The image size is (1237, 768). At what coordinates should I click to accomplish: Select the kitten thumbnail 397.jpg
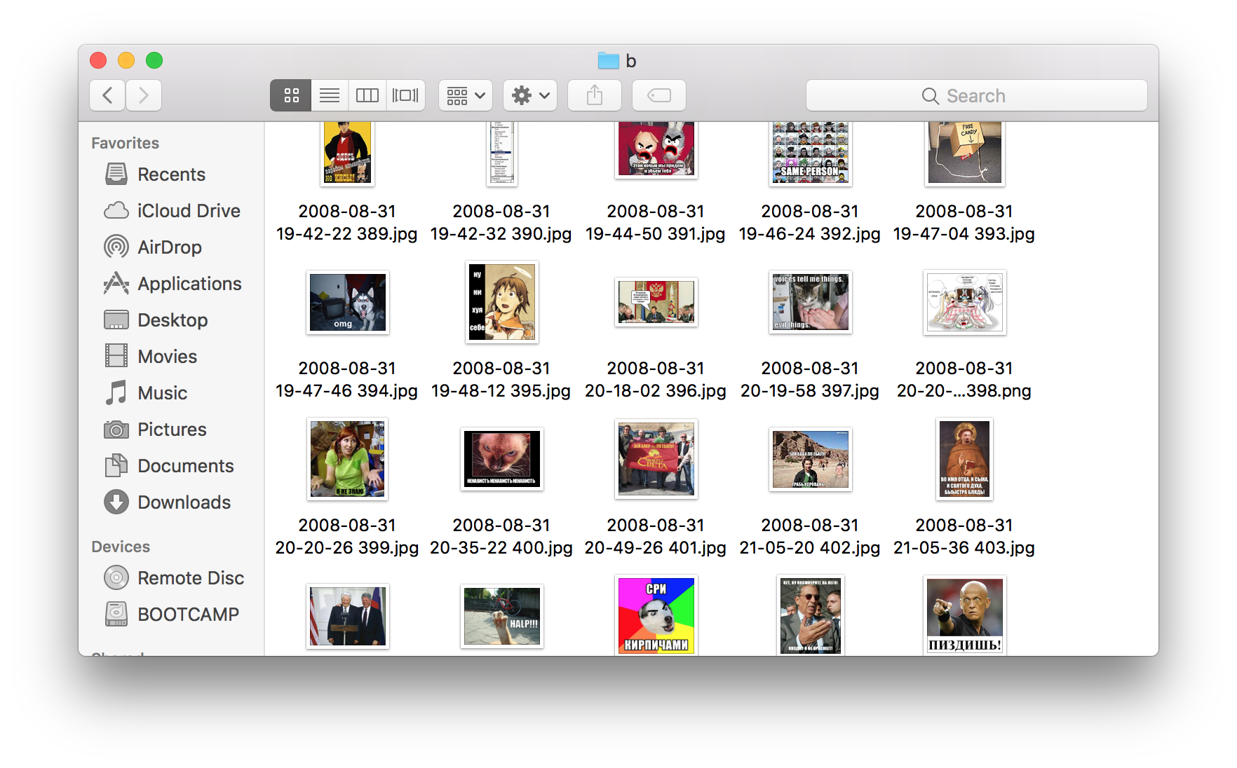[x=811, y=302]
